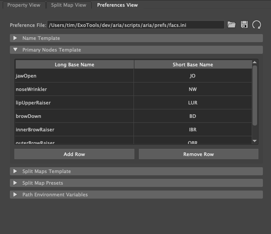Select the lipUpperRaiser cell
Viewport: 271px width, 234px height.
click(x=75, y=103)
